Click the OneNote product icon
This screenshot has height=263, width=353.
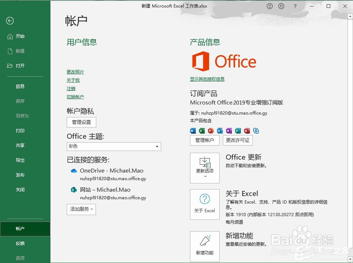point(229,131)
